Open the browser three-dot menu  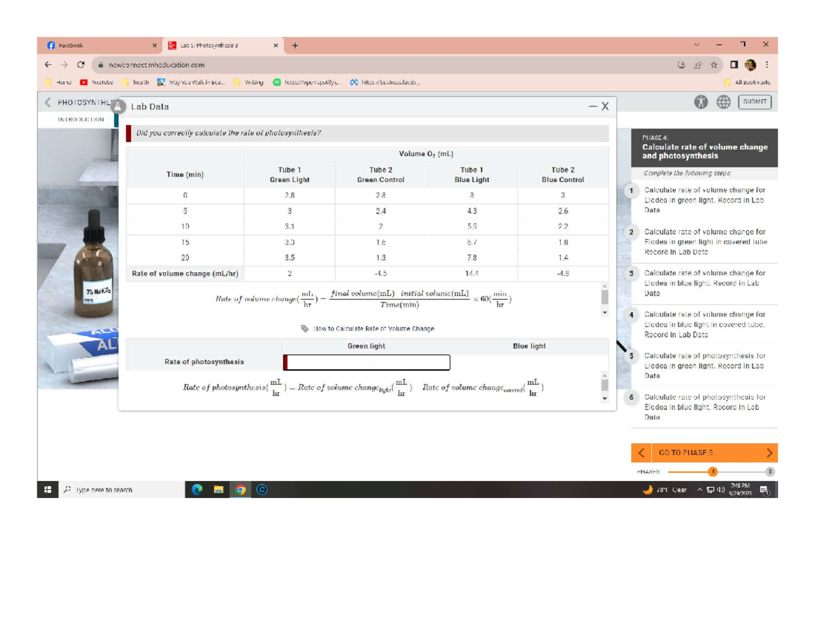click(x=766, y=64)
